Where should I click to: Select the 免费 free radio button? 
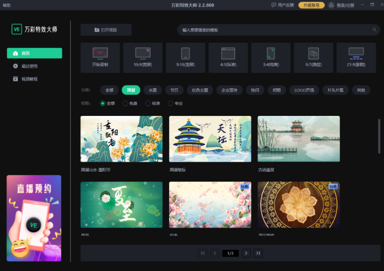[125, 103]
